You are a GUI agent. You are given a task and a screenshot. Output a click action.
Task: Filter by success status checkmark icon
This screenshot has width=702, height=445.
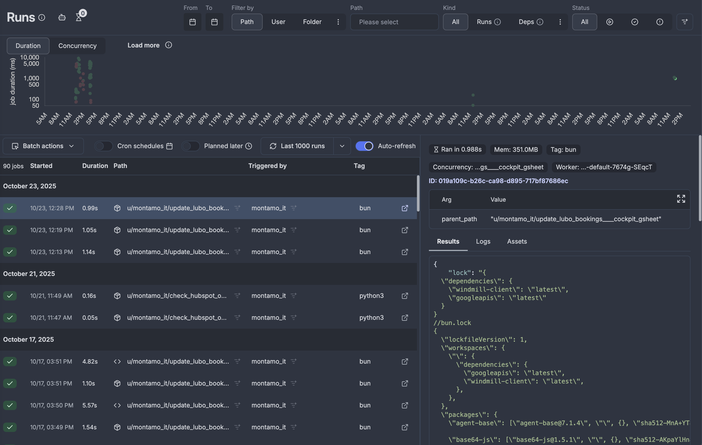pos(635,22)
